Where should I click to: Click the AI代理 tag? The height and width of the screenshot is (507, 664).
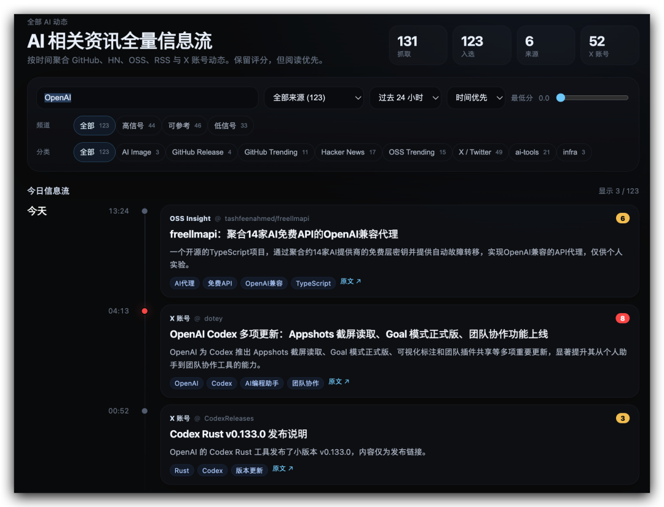pos(184,283)
